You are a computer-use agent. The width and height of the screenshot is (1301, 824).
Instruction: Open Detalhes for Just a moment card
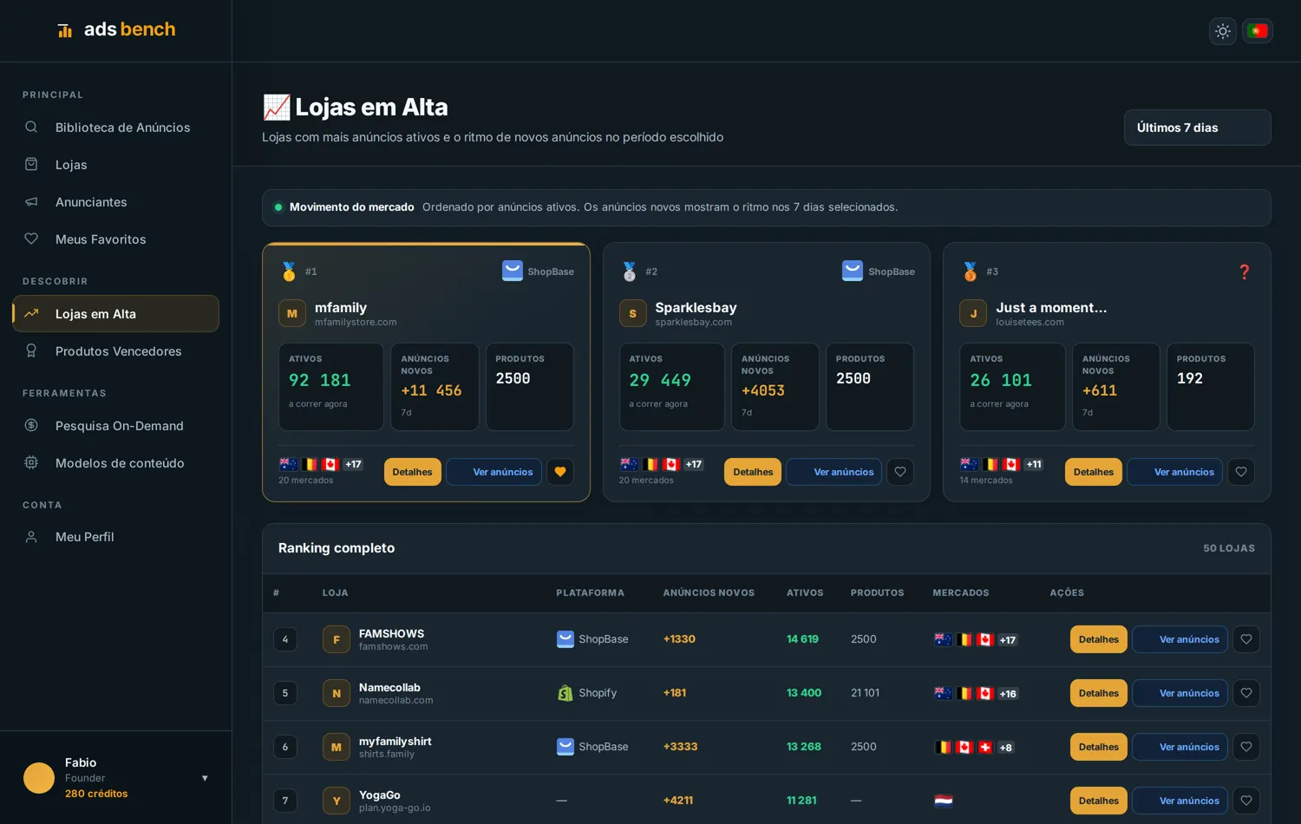[x=1094, y=472]
